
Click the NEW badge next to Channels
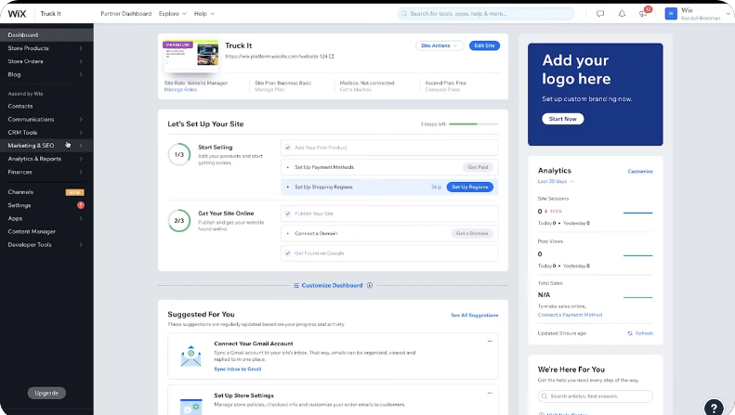74,192
